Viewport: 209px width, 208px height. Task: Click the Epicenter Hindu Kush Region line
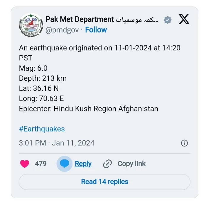(89, 109)
